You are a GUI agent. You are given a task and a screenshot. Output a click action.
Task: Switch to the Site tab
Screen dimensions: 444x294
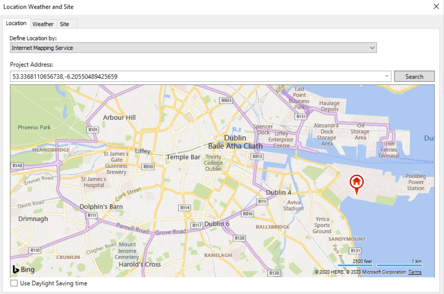[x=64, y=24]
